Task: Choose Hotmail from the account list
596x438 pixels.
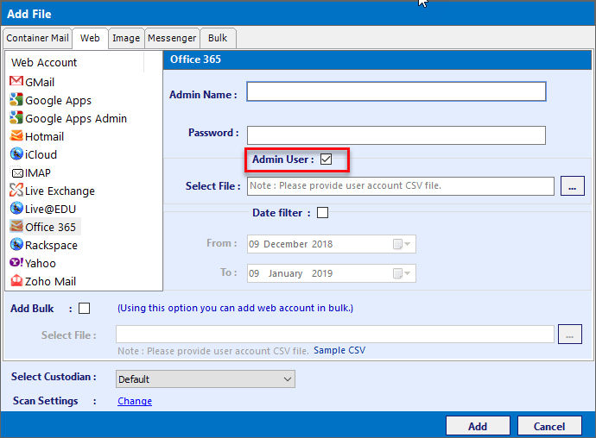Action: tap(44, 136)
